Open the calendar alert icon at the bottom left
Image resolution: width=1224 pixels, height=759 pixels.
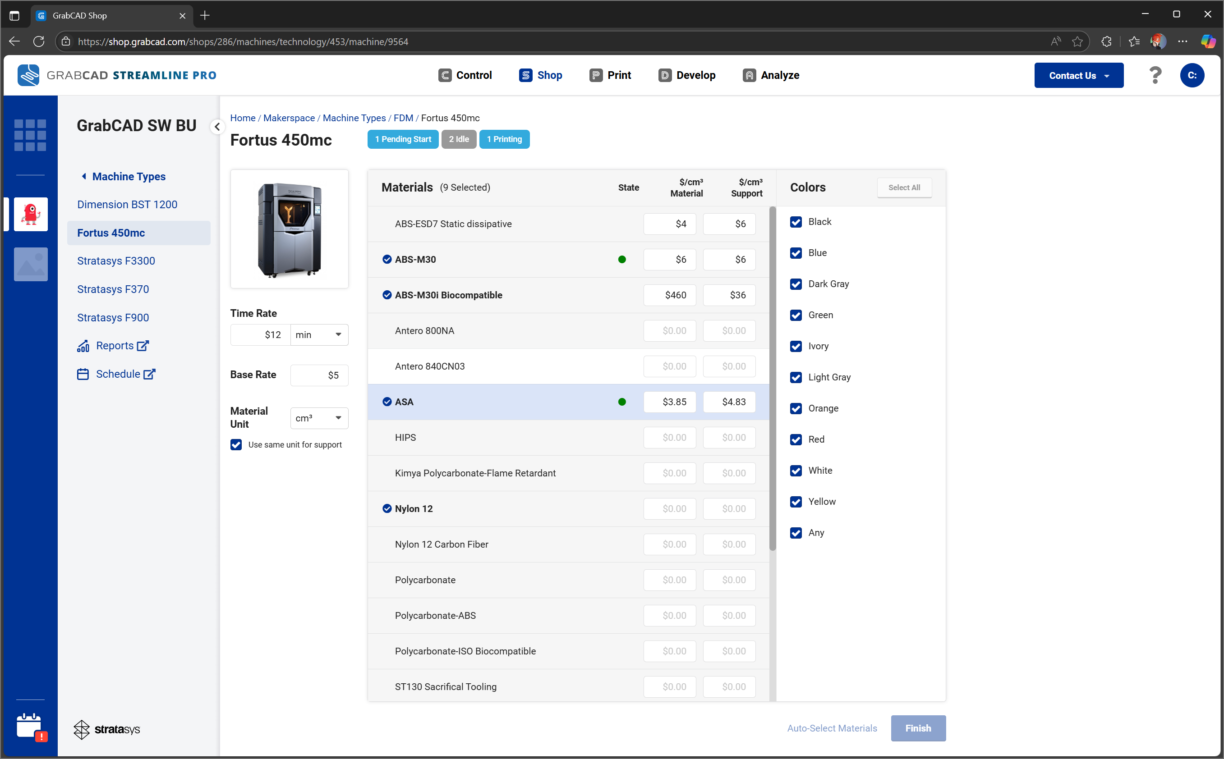[x=32, y=727]
